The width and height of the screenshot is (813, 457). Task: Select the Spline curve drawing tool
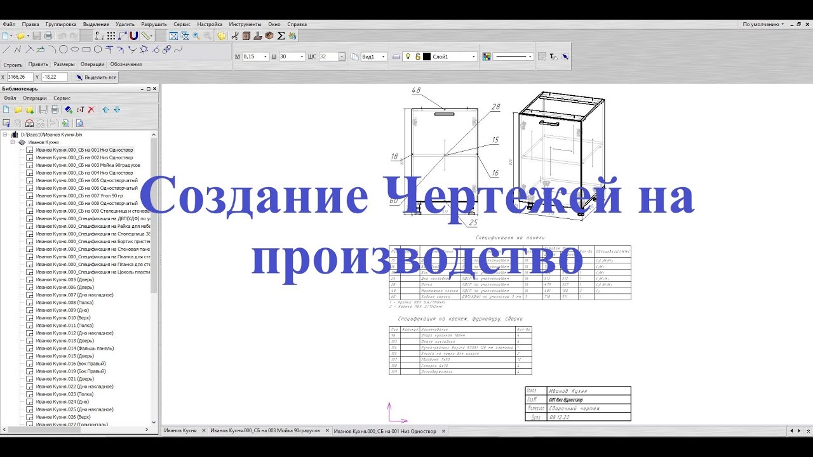click(x=178, y=50)
